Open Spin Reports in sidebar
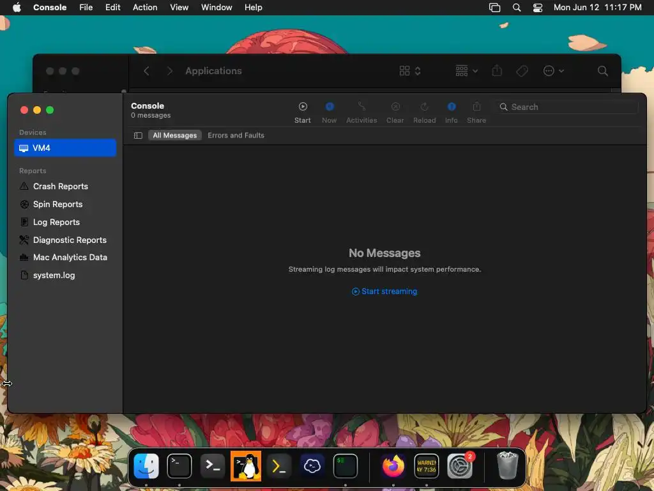The height and width of the screenshot is (491, 654). [65, 204]
